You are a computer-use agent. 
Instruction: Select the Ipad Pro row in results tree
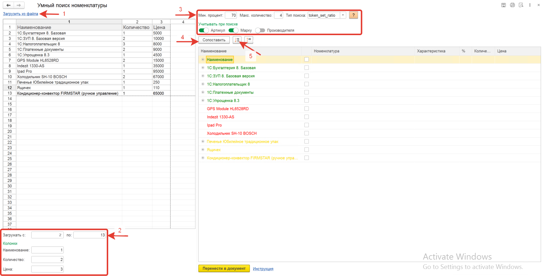click(x=369, y=125)
